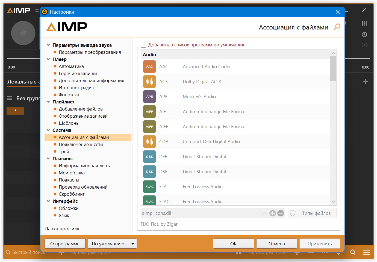Select the APE Monkey's Audio icon
377x262 pixels.
pos(149,97)
